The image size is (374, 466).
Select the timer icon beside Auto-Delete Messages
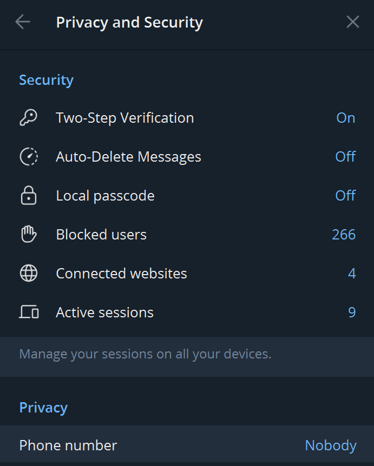click(x=28, y=156)
